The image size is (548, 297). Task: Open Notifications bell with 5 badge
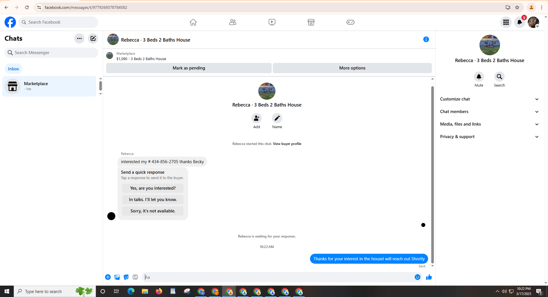click(520, 22)
